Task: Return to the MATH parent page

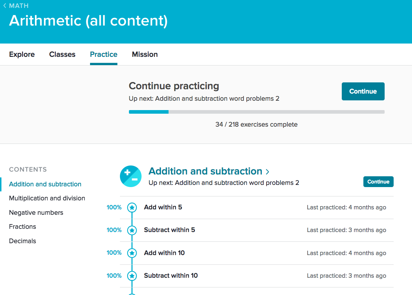Action: (x=19, y=5)
